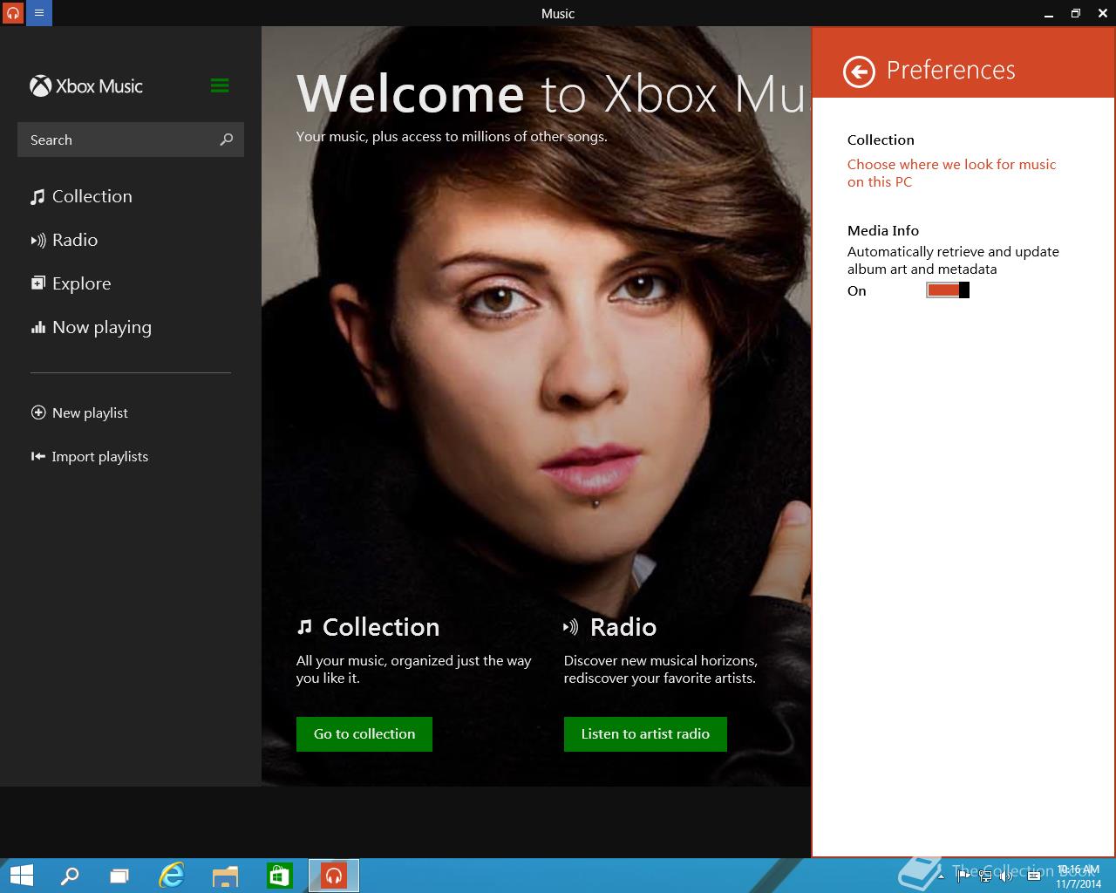Open File Explorer from the taskbar

point(226,876)
